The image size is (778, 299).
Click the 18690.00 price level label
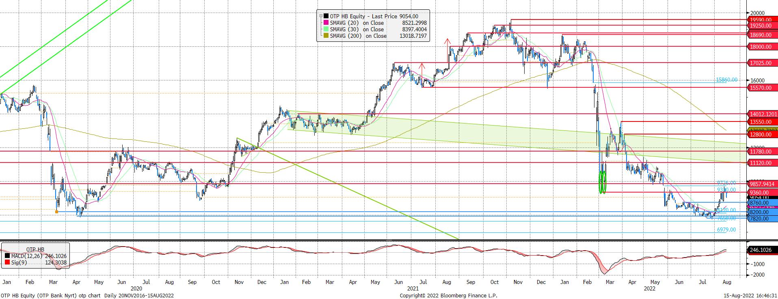762,35
